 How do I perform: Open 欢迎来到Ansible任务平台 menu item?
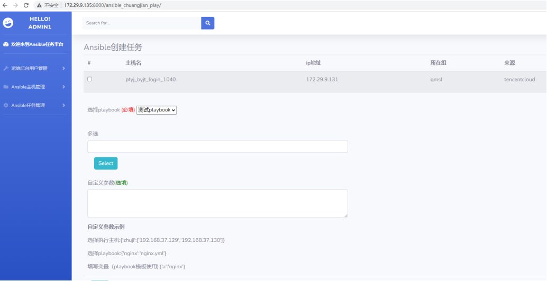point(34,44)
